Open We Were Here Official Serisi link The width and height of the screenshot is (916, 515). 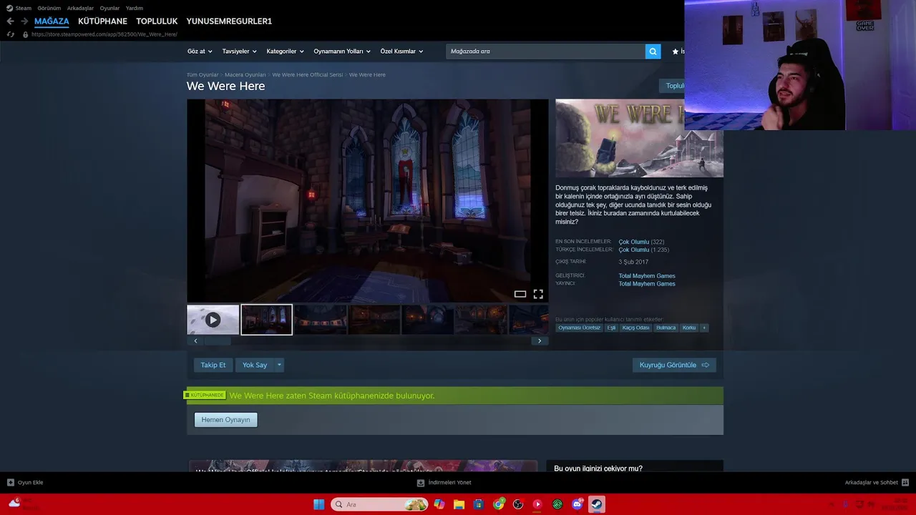coord(307,74)
